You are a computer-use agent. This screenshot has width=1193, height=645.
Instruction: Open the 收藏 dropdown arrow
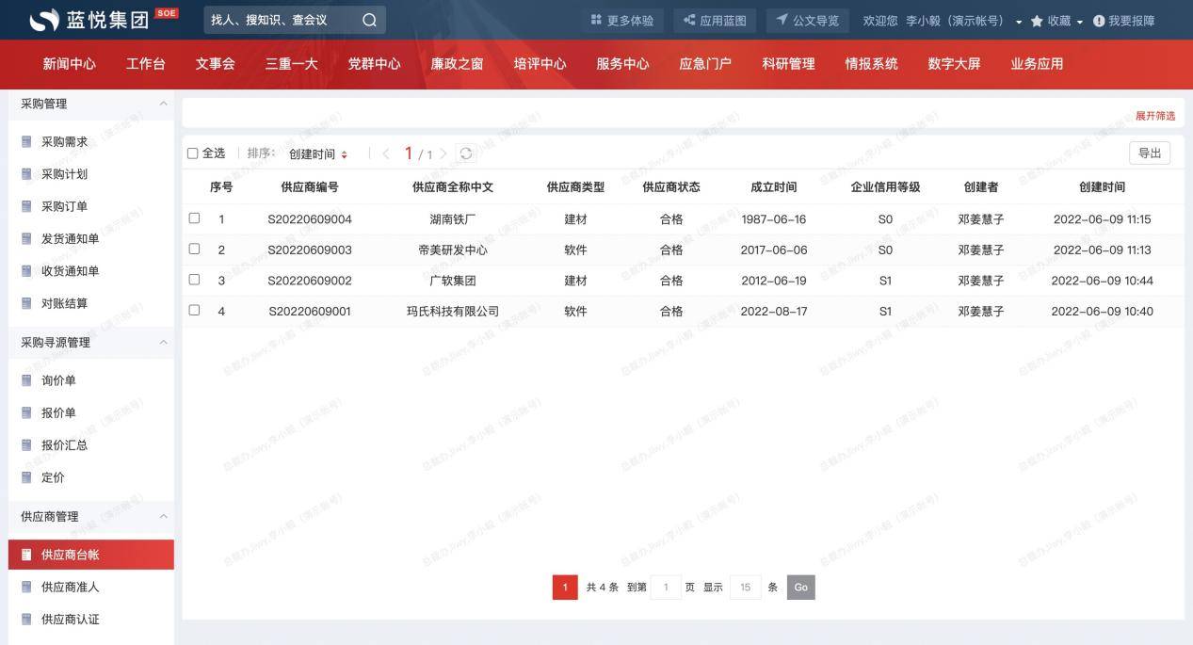1079,22
